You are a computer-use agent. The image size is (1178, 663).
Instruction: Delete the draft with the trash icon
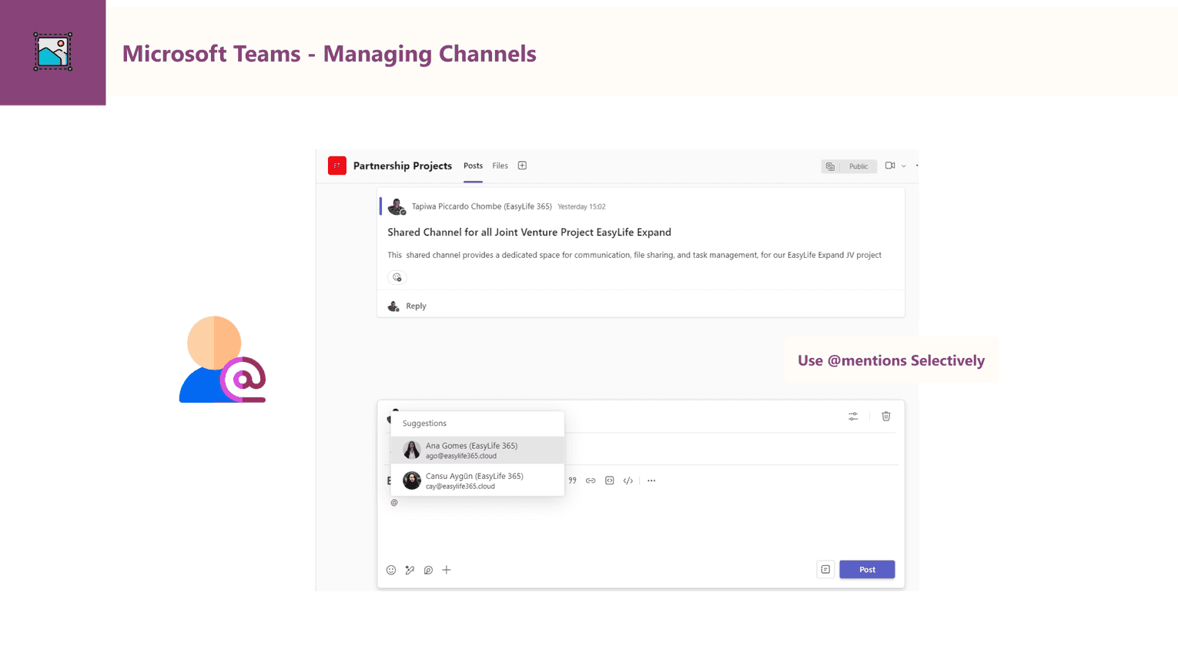(885, 416)
